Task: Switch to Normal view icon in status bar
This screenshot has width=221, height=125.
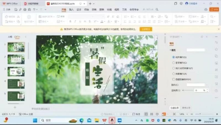Action: click(146, 114)
